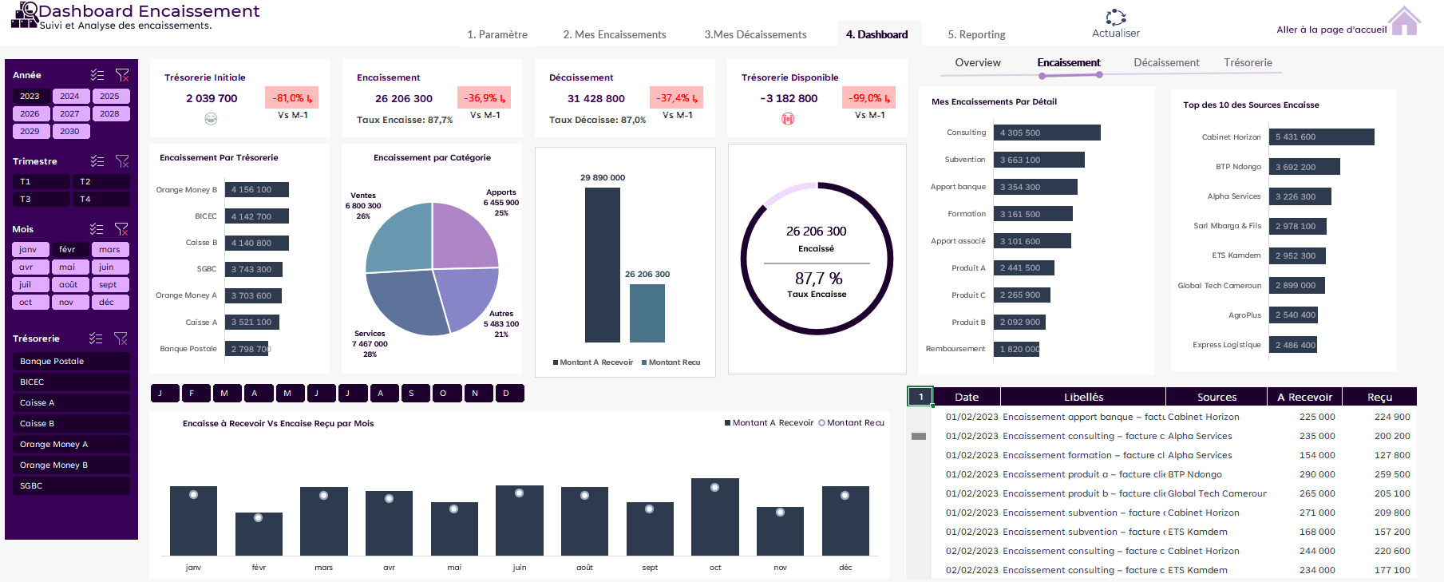Click the Cabinet Horizon bar showing 5 431 600
The height and width of the screenshot is (582, 1444).
pyautogui.click(x=1322, y=137)
